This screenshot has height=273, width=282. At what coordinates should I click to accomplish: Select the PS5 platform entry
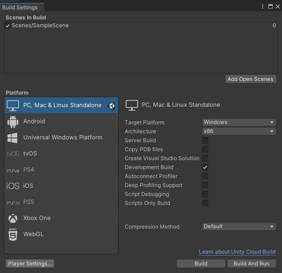pos(61,202)
